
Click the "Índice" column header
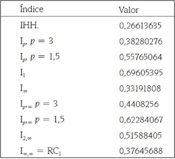pyautogui.click(x=32, y=9)
